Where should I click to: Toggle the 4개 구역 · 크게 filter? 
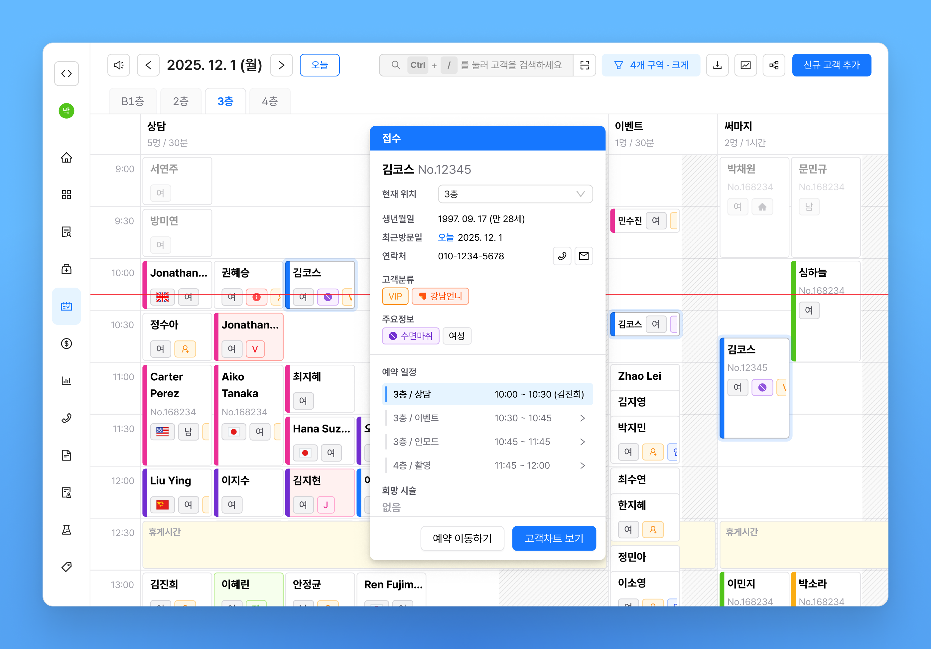pyautogui.click(x=650, y=65)
